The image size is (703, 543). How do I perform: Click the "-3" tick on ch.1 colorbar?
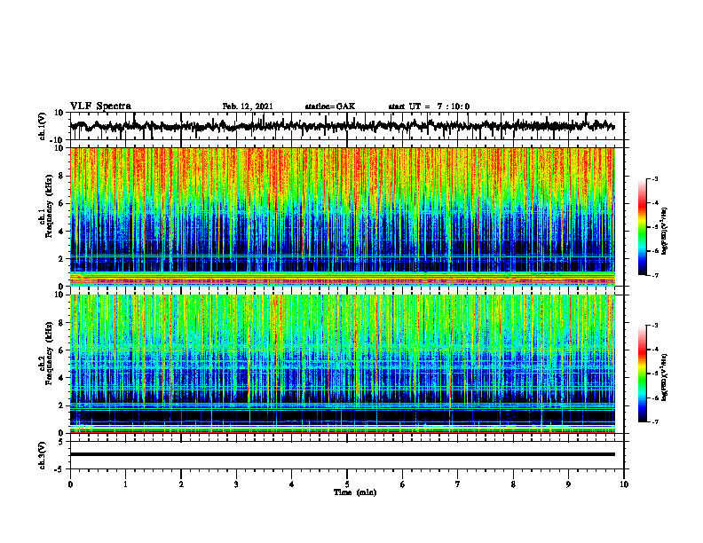click(654, 178)
